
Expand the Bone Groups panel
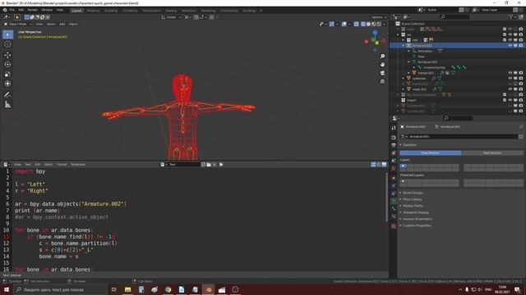coord(413,193)
